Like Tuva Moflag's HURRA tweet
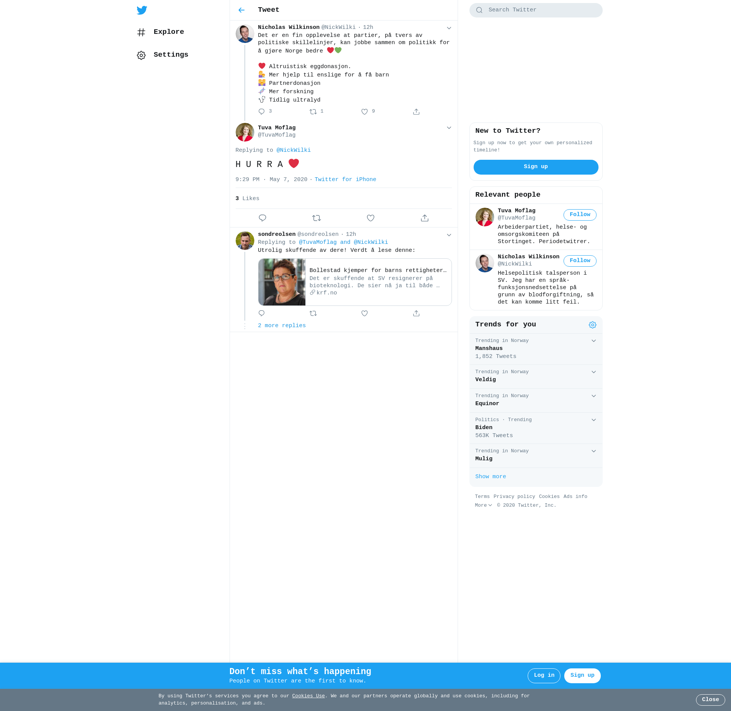 pyautogui.click(x=370, y=218)
